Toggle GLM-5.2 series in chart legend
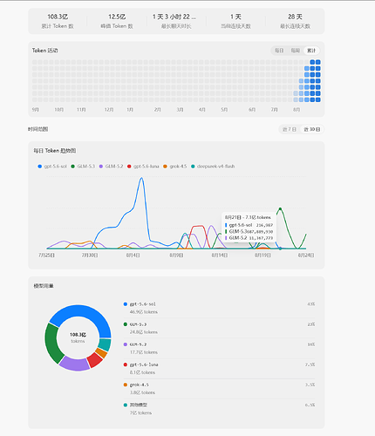The image size is (375, 436). [111, 167]
